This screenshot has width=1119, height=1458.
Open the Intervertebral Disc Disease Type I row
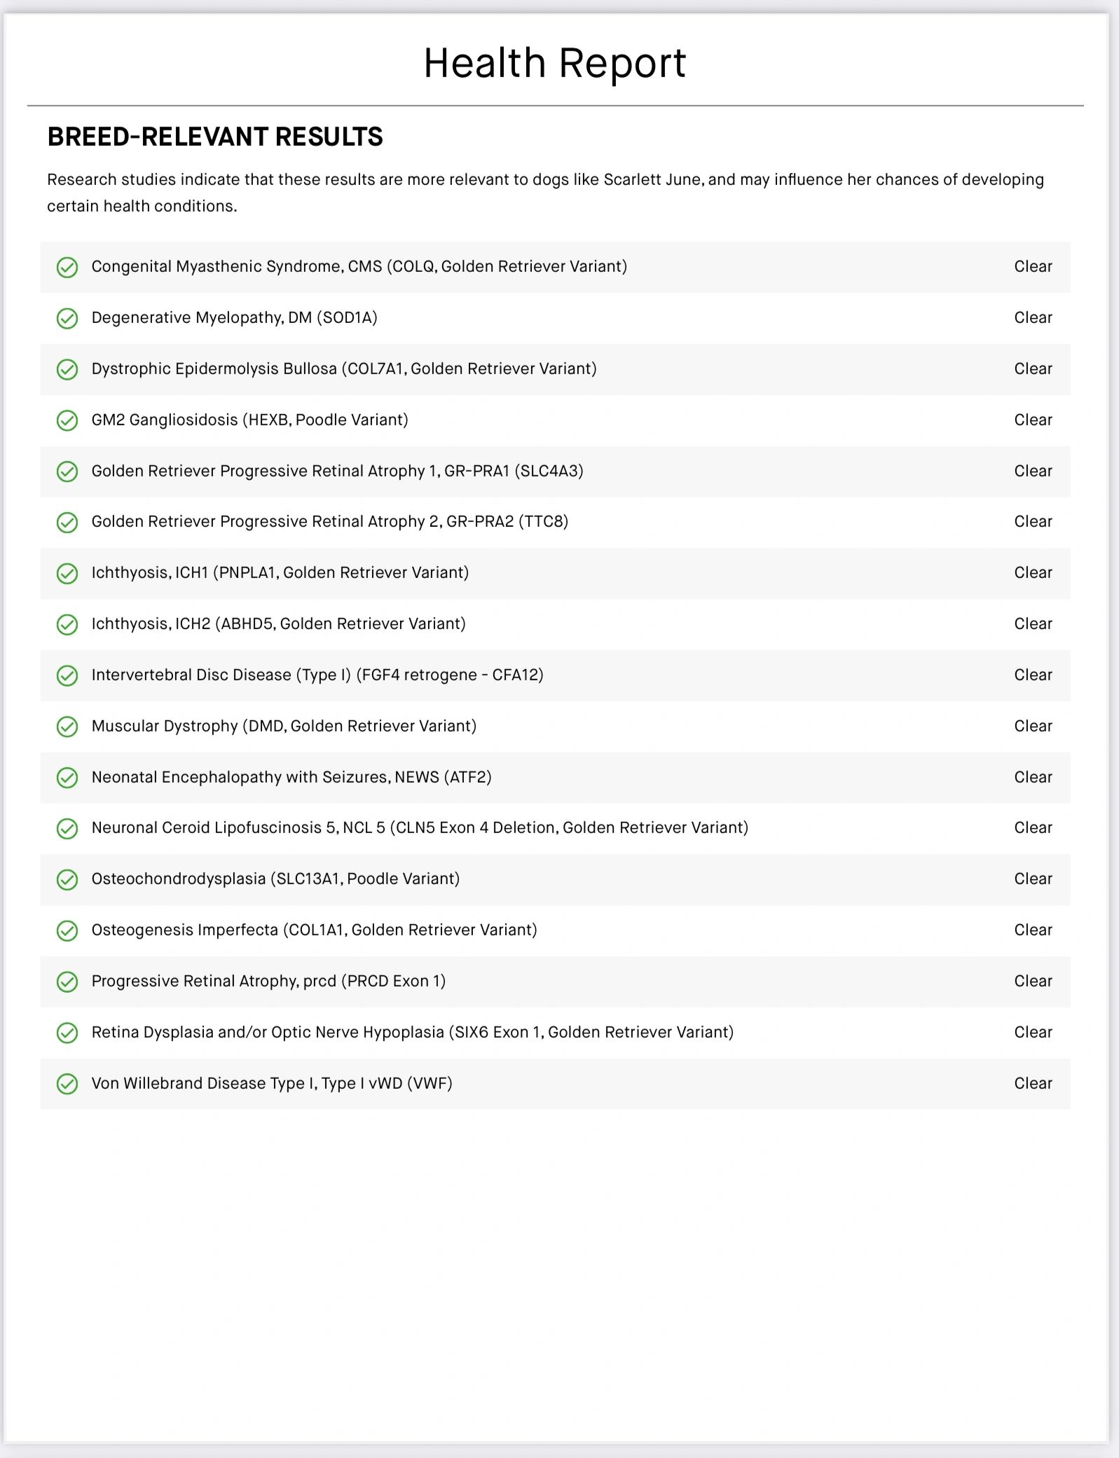click(317, 675)
